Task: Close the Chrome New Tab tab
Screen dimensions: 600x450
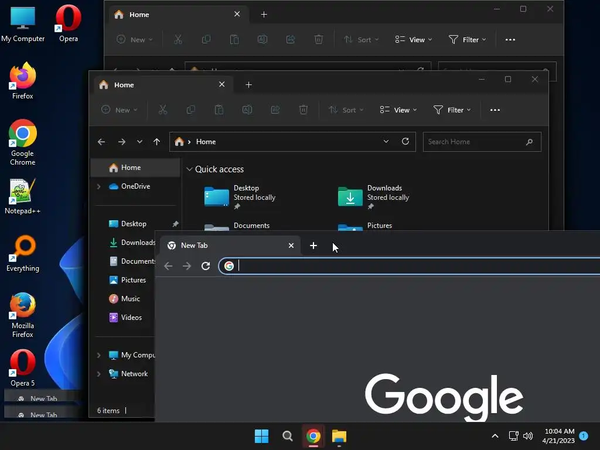Action: pyautogui.click(x=291, y=246)
